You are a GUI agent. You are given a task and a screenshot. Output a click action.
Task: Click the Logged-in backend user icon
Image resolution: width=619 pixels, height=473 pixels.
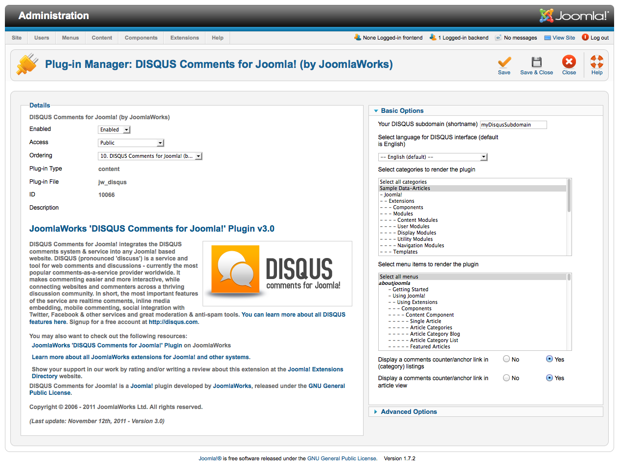433,37
